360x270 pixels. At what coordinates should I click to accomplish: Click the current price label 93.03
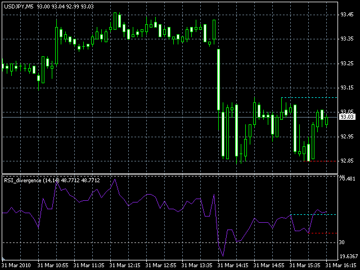point(347,117)
